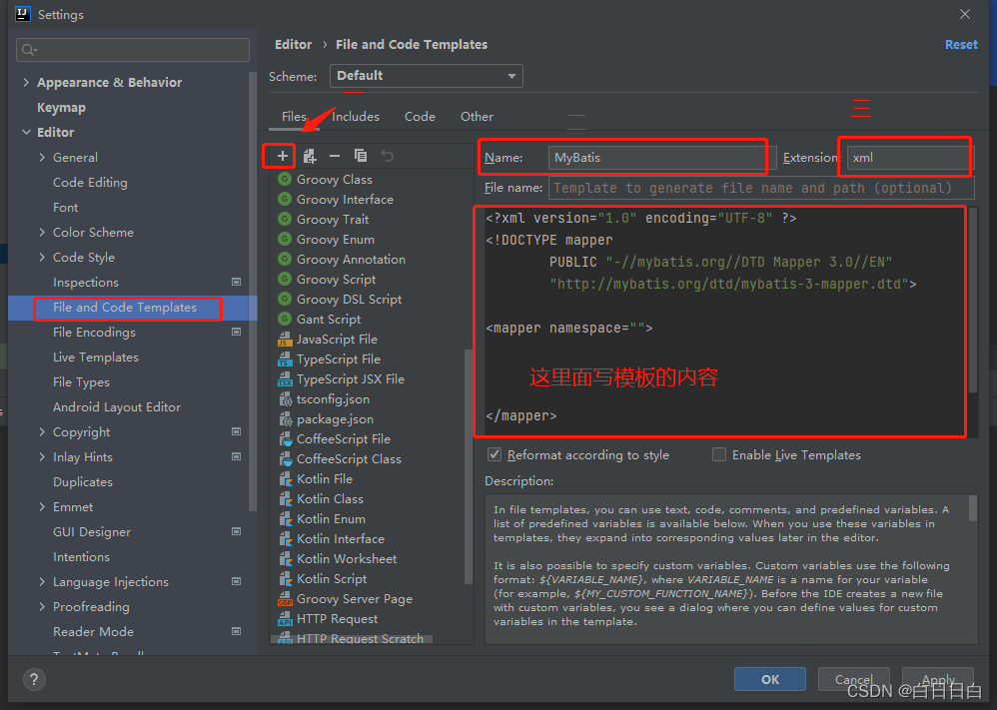The height and width of the screenshot is (710, 997).
Task: Select the Kotlin Class template icon
Action: click(285, 498)
